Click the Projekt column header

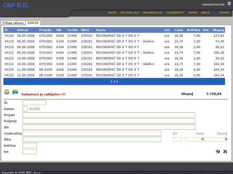point(45,30)
